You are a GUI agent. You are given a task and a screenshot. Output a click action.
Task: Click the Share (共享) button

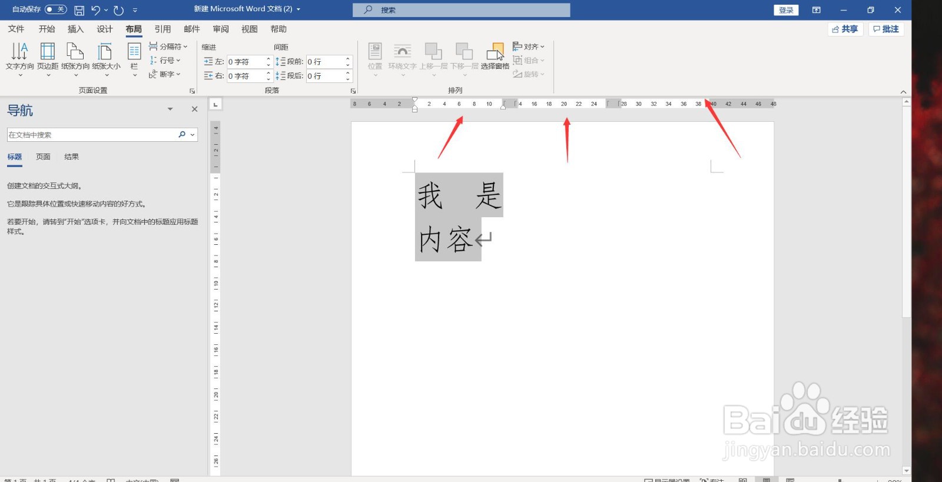(x=845, y=29)
